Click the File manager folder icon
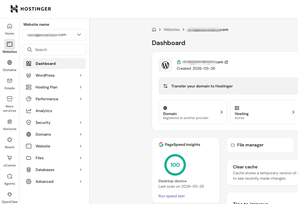This screenshot has height=204, width=298. click(x=233, y=145)
